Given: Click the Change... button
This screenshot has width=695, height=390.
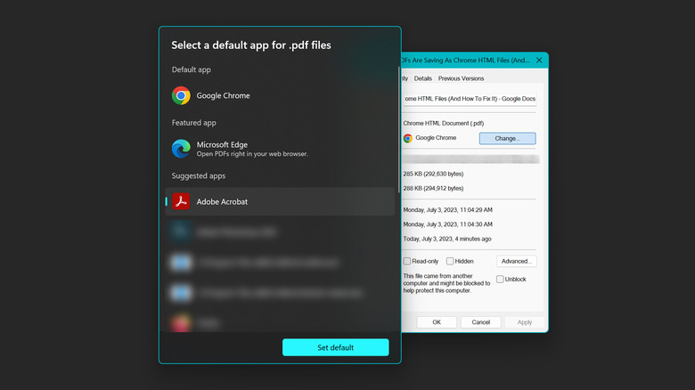Looking at the screenshot, I should click(x=507, y=138).
